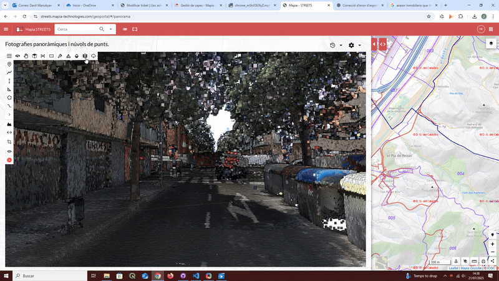Click the browser address bar URL
The height and width of the screenshot is (281, 499).
pos(85,16)
